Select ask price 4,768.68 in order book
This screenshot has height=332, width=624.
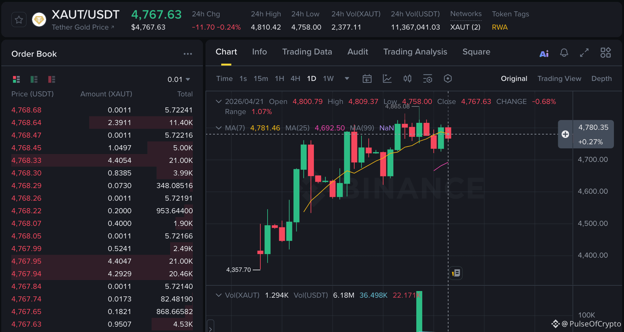click(26, 110)
